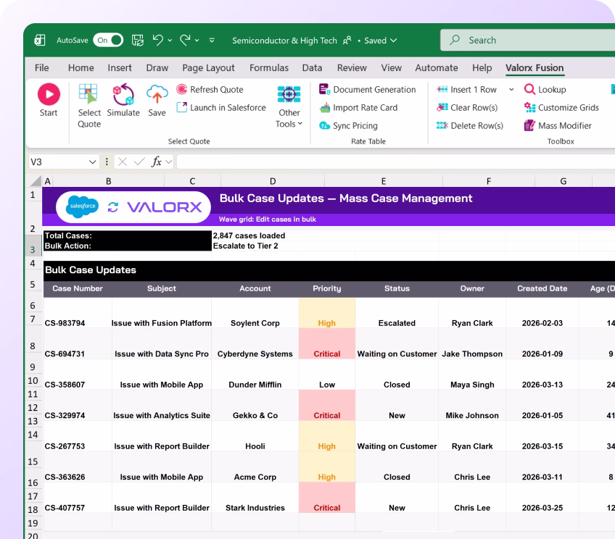
Task: Click the formula bar input
Action: tap(395, 162)
